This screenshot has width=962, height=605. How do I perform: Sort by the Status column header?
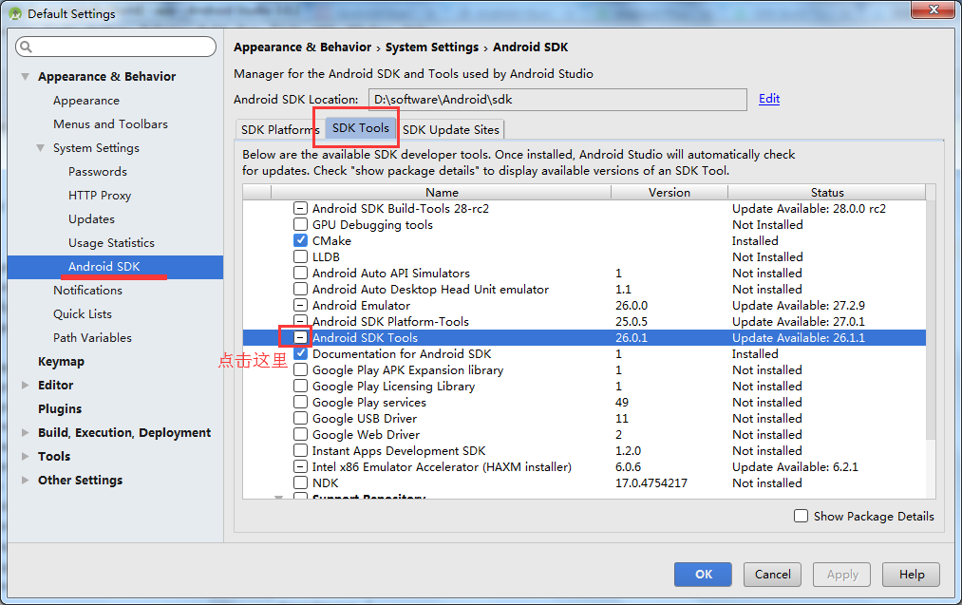tap(827, 192)
